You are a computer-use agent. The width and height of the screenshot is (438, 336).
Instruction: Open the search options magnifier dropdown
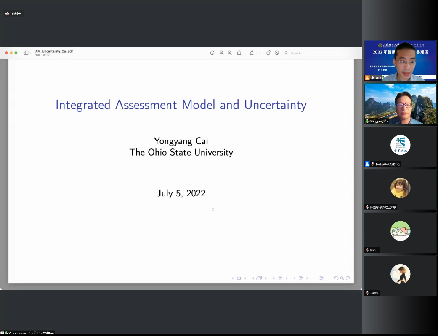click(x=287, y=53)
